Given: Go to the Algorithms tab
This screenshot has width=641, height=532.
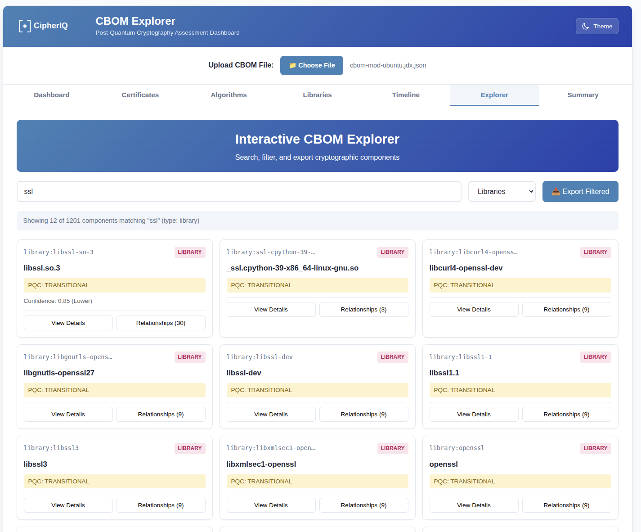Looking at the screenshot, I should pyautogui.click(x=229, y=95).
